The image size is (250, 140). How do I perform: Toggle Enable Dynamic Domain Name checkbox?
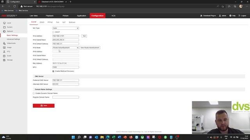pyautogui.click(x=34, y=93)
